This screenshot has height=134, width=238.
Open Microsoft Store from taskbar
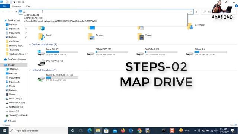tap(106, 131)
